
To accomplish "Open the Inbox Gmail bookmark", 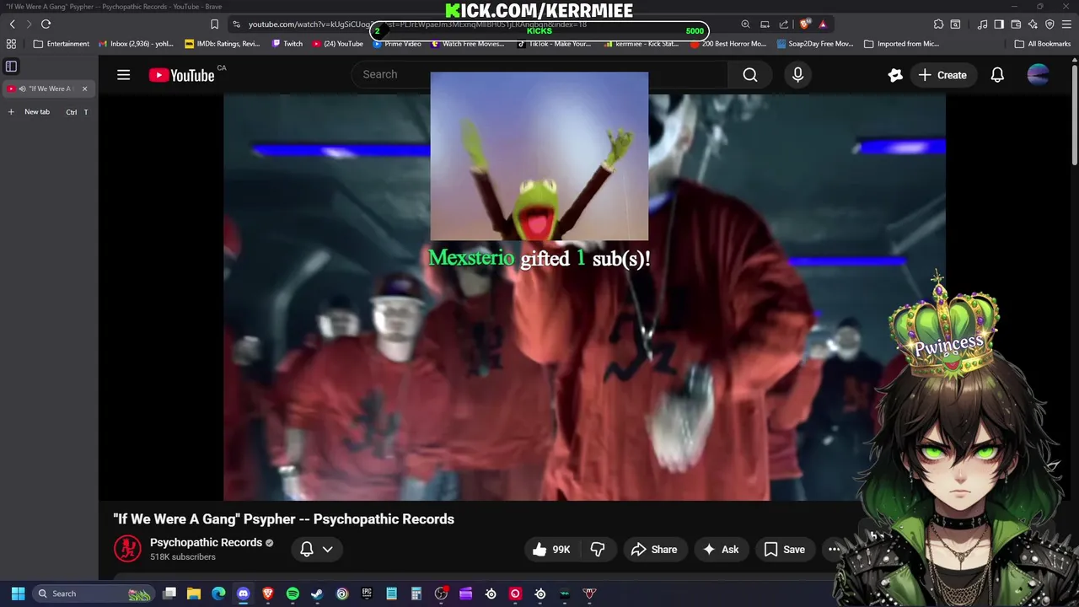I will pos(137,44).
